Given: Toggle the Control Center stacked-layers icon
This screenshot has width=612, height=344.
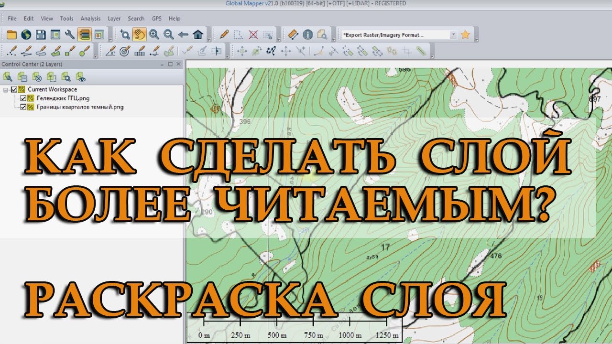Looking at the screenshot, I should [x=85, y=34].
